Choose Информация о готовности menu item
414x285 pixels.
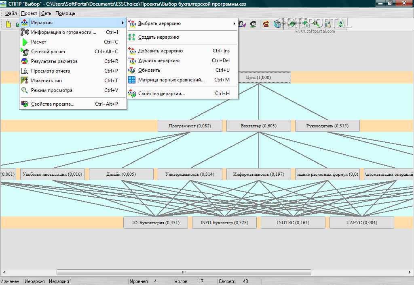click(x=73, y=32)
